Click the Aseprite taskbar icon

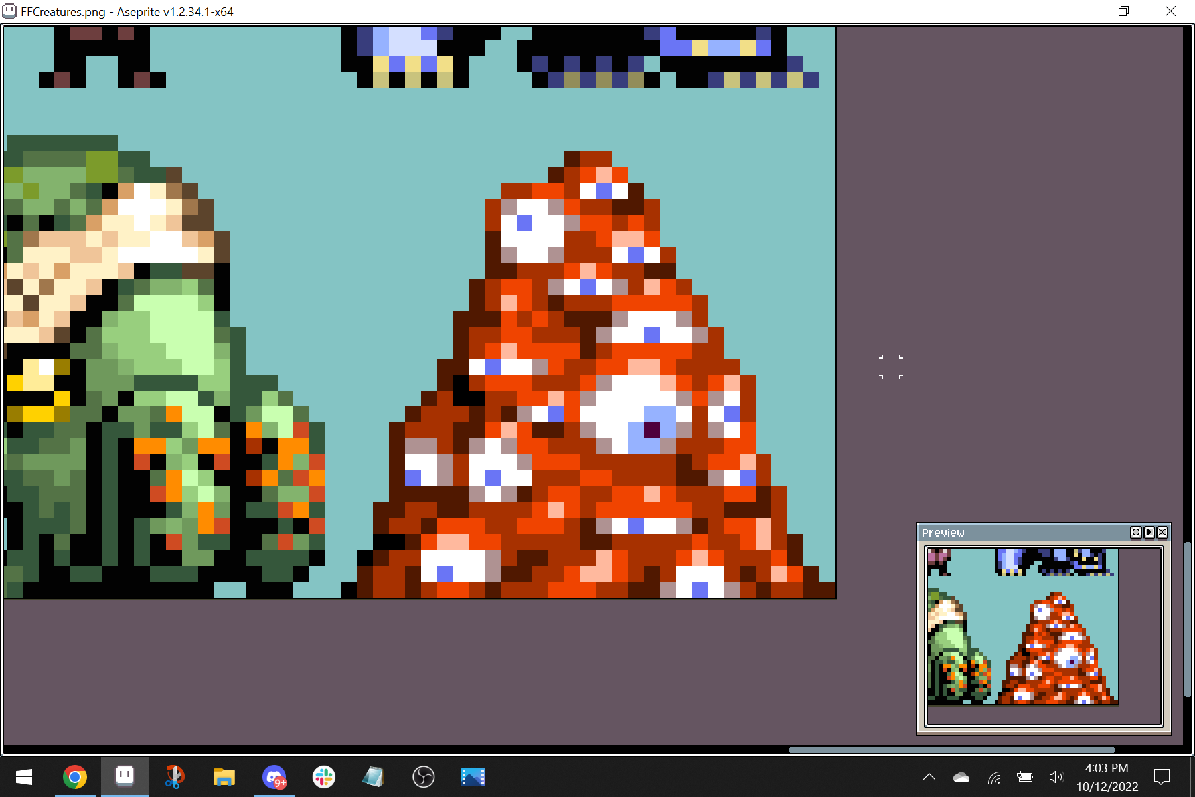[125, 777]
